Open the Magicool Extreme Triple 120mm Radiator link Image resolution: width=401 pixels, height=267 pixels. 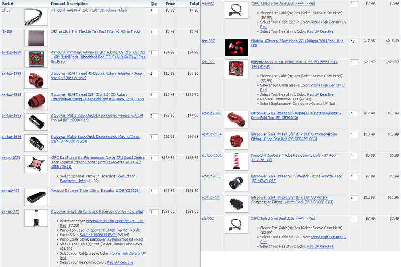coord(95,190)
